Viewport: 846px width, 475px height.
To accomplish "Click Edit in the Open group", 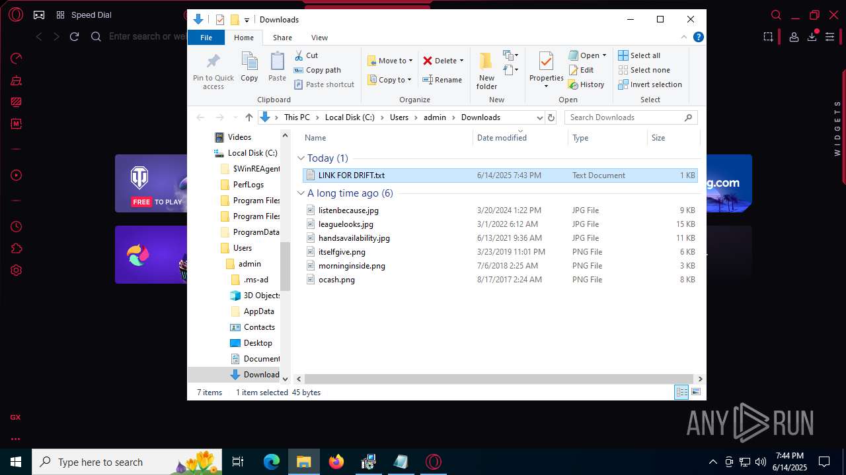I will pyautogui.click(x=581, y=70).
